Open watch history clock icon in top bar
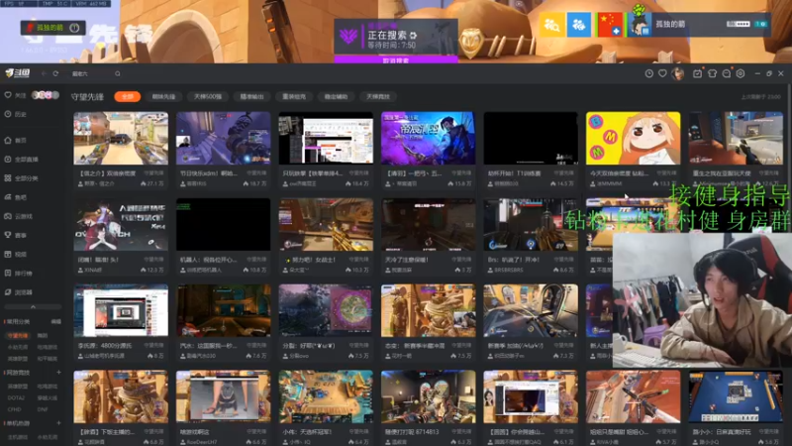Image resolution: width=792 pixels, height=446 pixels. tap(649, 73)
